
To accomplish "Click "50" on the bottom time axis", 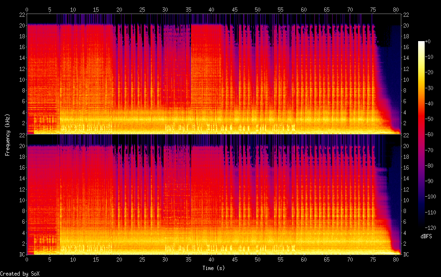I will (x=257, y=260).
